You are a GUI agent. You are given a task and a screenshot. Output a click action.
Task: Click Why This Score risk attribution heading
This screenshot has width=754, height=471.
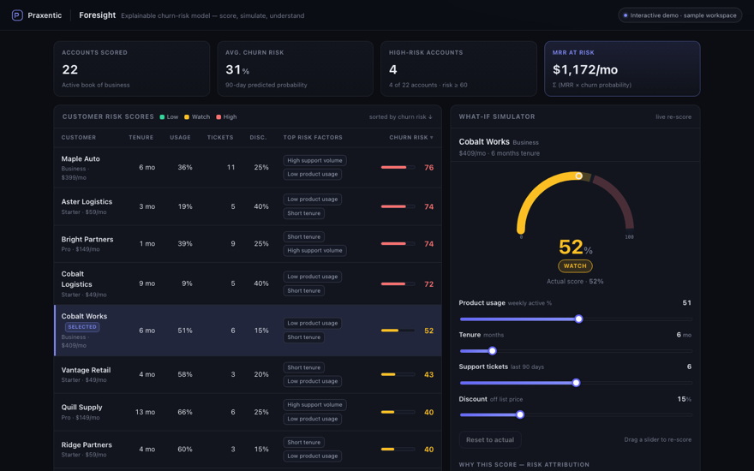(524, 465)
